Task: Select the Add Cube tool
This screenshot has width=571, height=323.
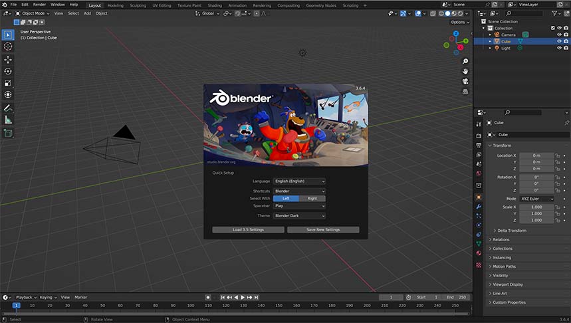Action: (x=8, y=133)
